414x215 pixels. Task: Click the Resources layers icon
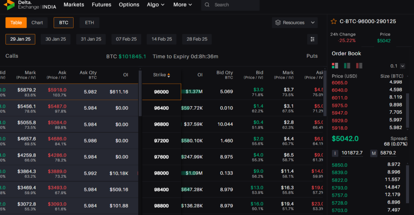pos(278,23)
